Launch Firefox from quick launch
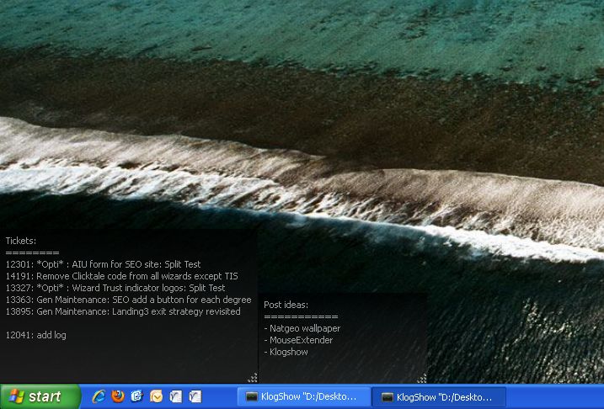Image resolution: width=604 pixels, height=409 pixels. pos(118,396)
